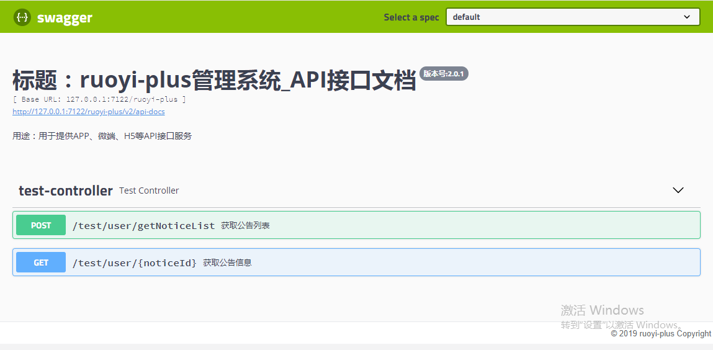Click the swagger brand name text
Viewport: 713px width, 350px height.
click(x=65, y=18)
